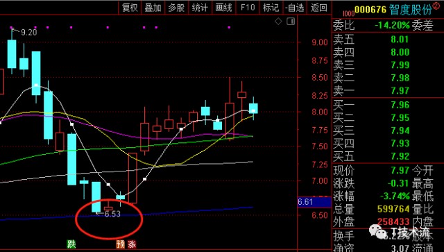Click the 总量 value 599764
The height and width of the screenshot is (252, 444).
click(393, 209)
